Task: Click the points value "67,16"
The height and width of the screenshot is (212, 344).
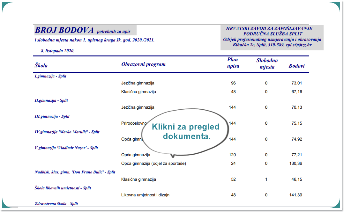Action: tap(297, 91)
